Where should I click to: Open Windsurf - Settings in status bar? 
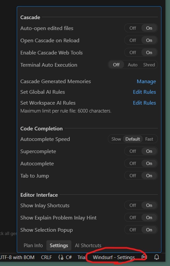pos(114,257)
